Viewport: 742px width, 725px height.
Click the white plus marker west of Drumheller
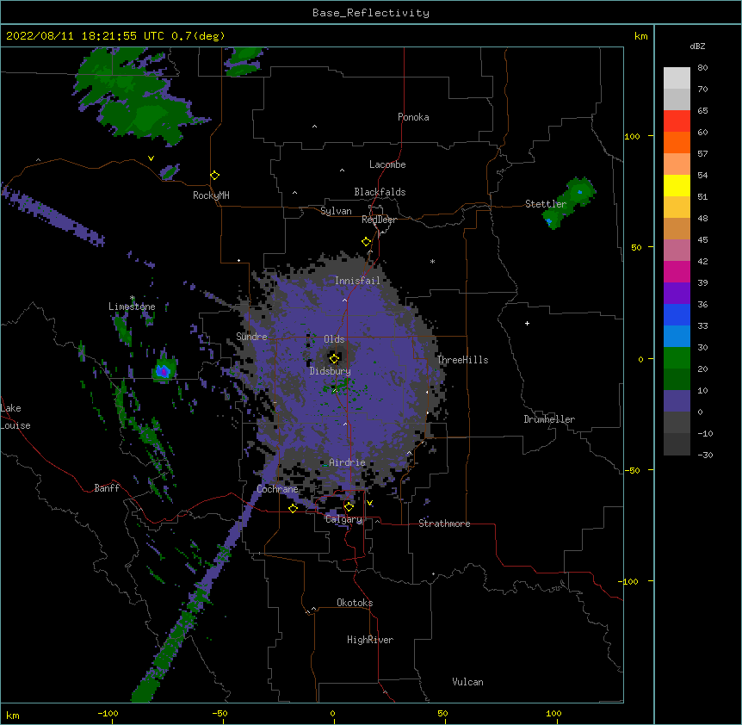(527, 323)
